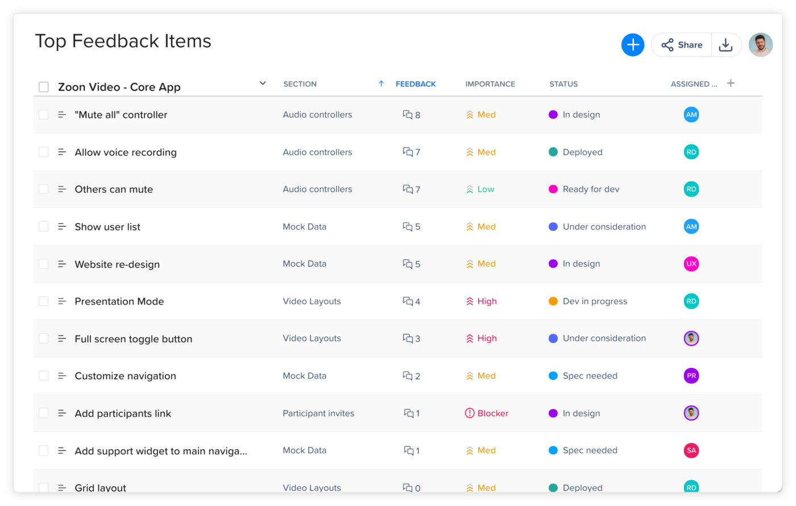796x506 pixels.
Task: Click the Blocker icon on Add participants link
Action: 470,413
